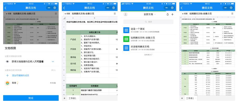Switch to 工作表1 tab on zoomed-in spreadsheet
Image resolution: width=238 pixels, height=105 pixels.
72,98
